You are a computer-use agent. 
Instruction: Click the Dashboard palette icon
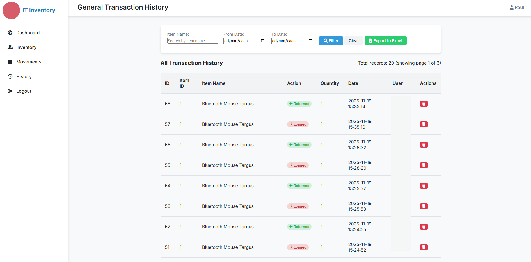[x=10, y=33]
